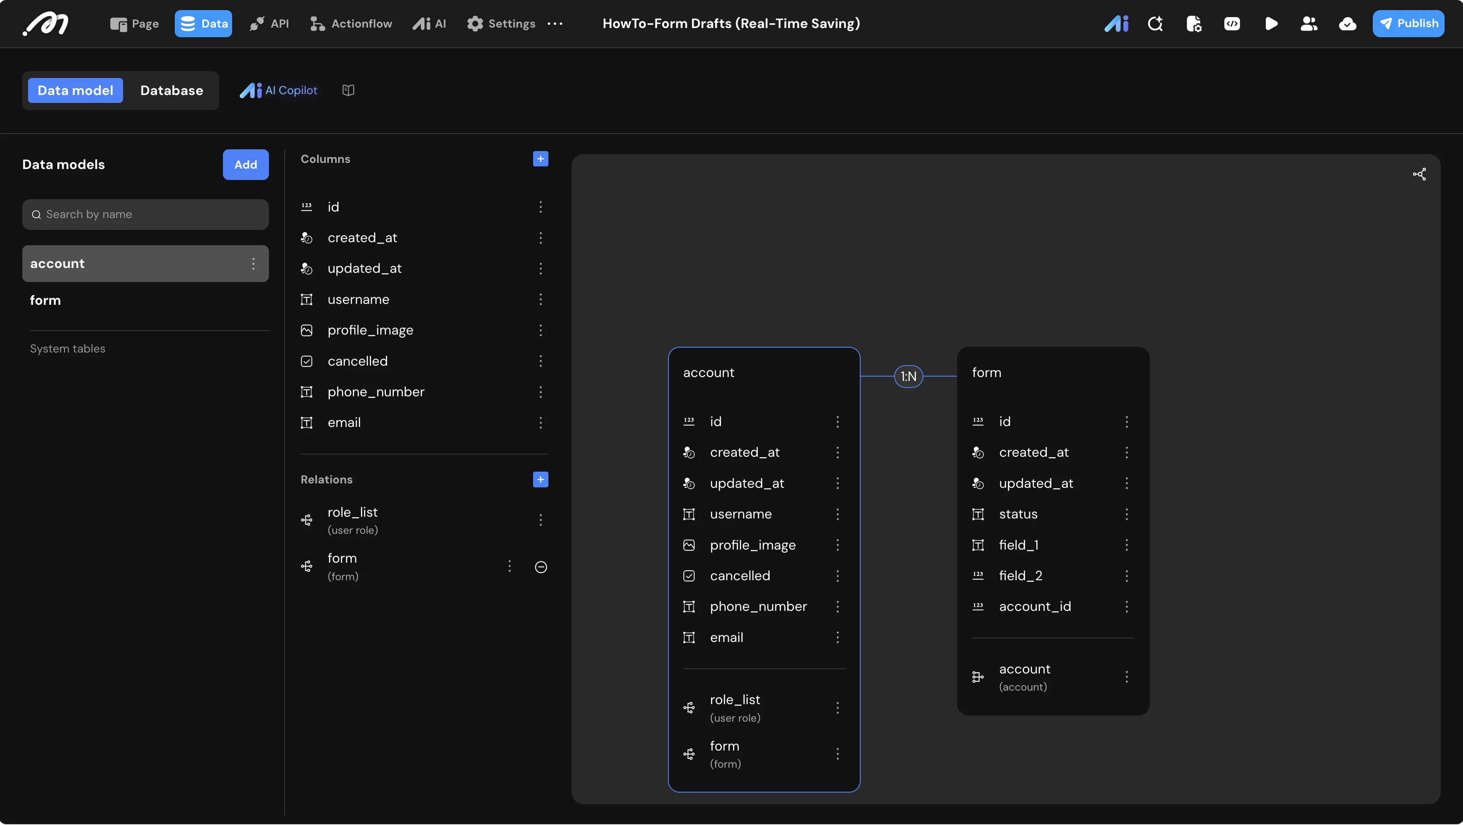This screenshot has width=1463, height=825.
Task: Add a new relation with plus icon
Action: pyautogui.click(x=541, y=480)
